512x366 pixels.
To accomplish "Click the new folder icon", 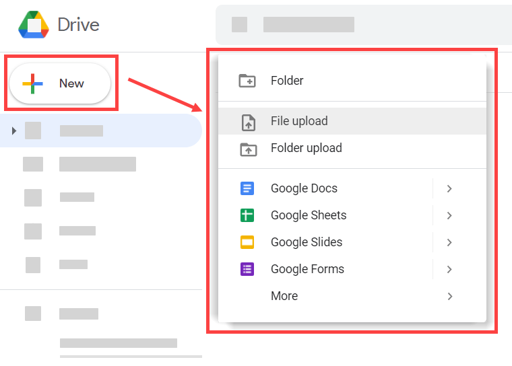I will pyautogui.click(x=247, y=81).
